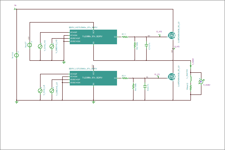Select capacitor C1 4.7n symbol
The height and width of the screenshot is (150, 225).
coord(146,45)
